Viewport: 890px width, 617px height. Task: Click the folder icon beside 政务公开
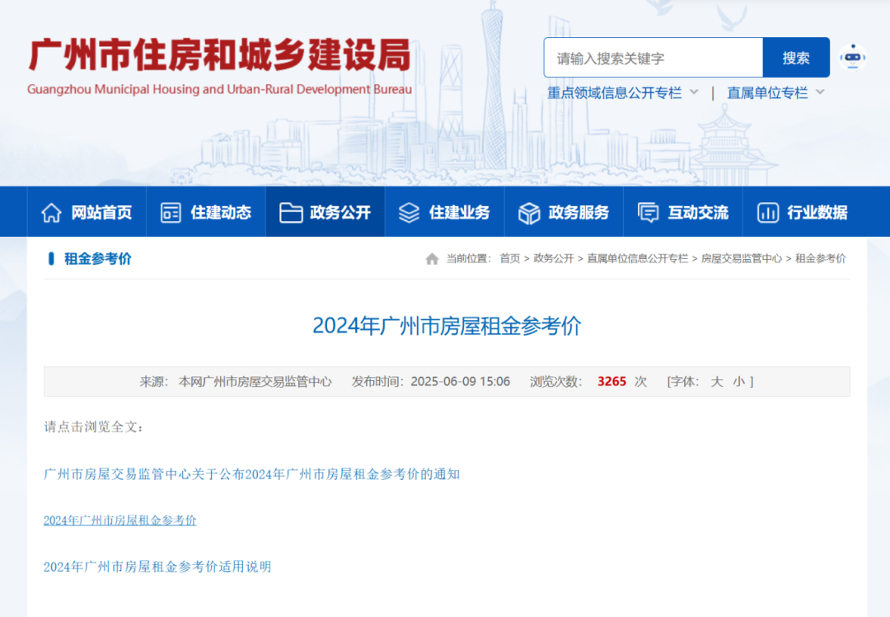coord(291,213)
